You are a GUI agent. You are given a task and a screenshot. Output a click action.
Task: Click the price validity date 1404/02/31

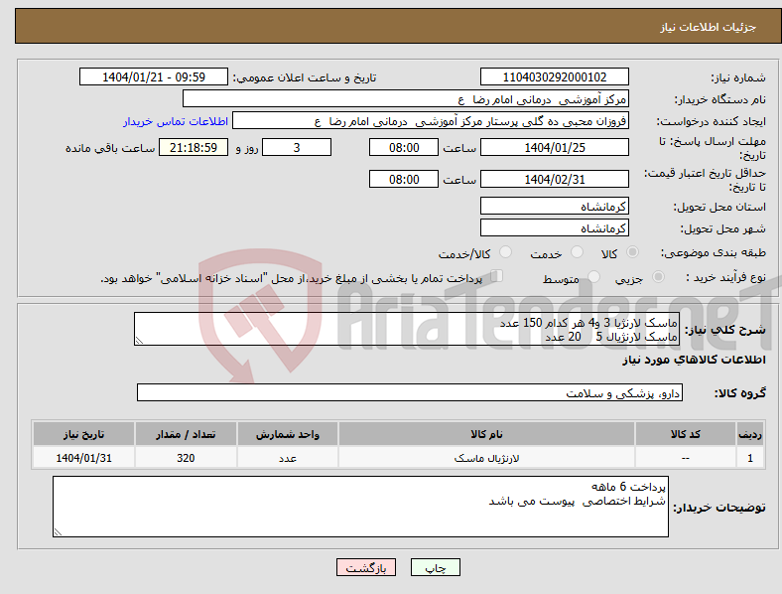click(x=555, y=179)
